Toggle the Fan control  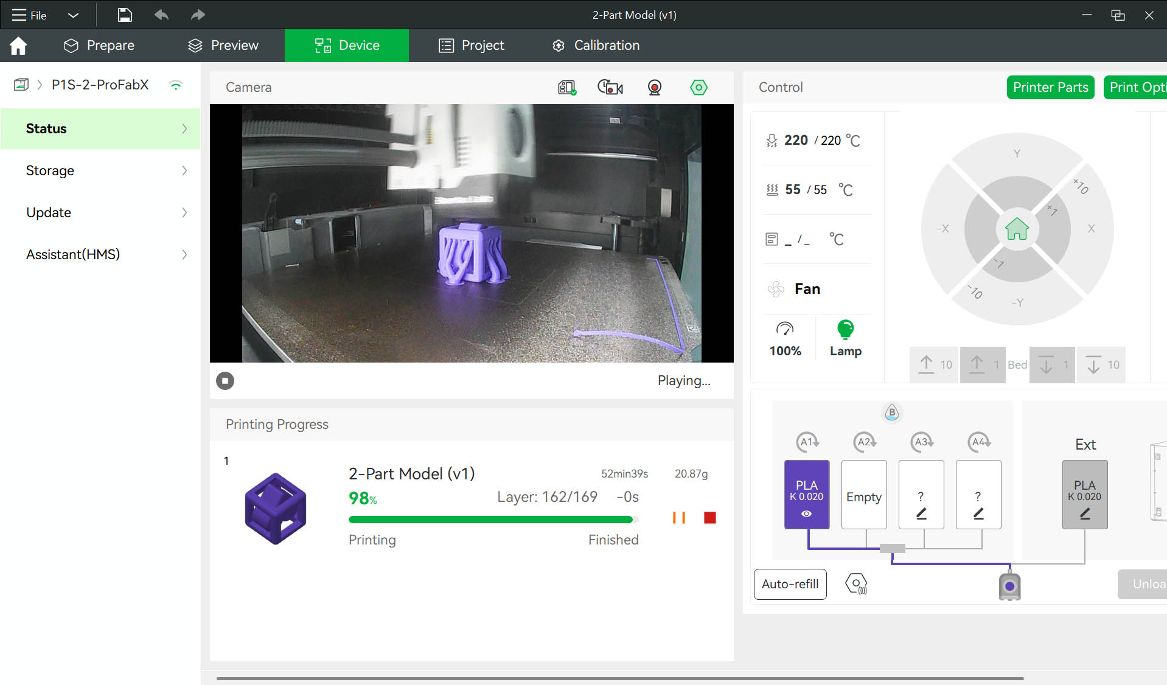tap(794, 289)
